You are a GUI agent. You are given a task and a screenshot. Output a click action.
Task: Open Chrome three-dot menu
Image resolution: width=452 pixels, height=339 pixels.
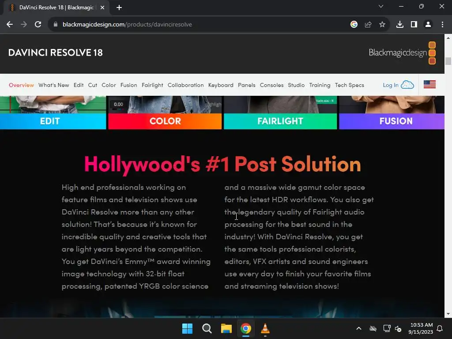442,25
